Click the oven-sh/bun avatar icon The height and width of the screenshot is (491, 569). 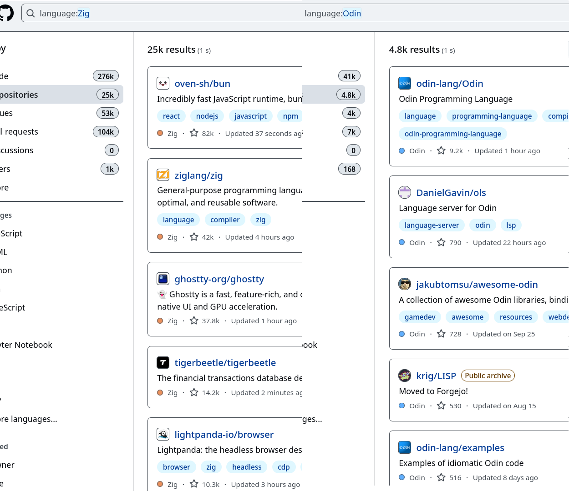[x=163, y=83]
